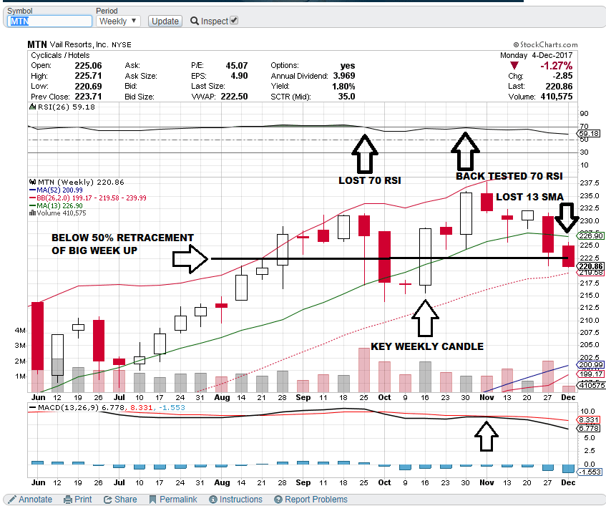Click the MTN Vail Resorts, Inc. title

[79, 44]
